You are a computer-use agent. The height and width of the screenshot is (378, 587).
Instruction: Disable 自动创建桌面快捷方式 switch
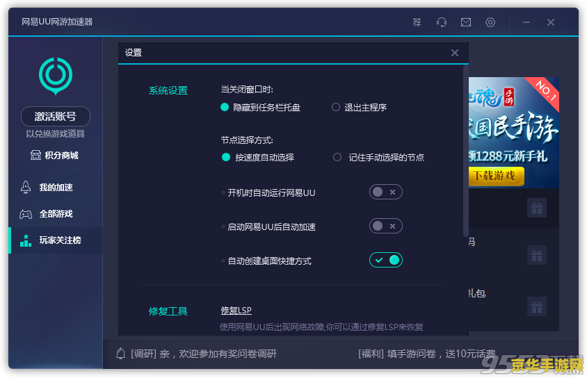click(x=385, y=261)
